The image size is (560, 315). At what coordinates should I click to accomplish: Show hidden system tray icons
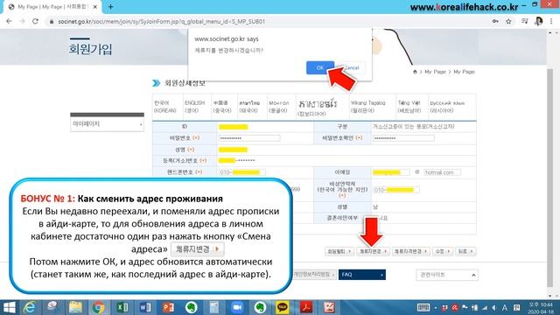436,307
